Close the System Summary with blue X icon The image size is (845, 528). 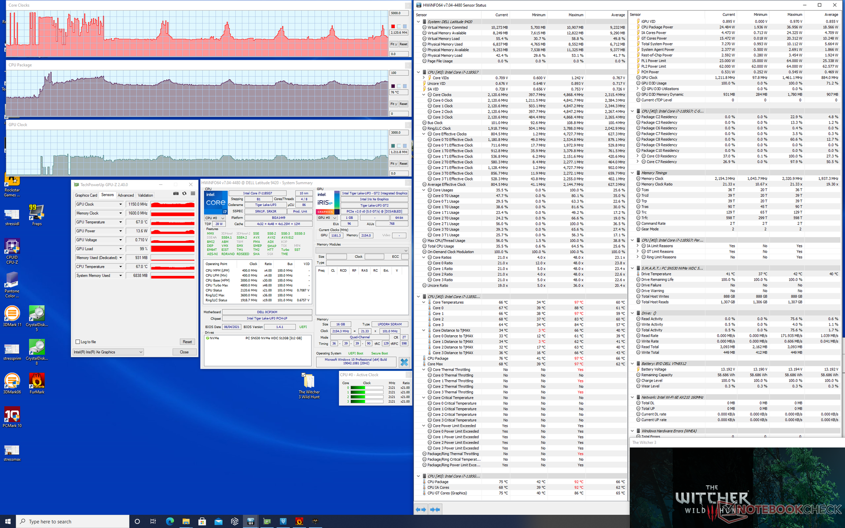(404, 362)
